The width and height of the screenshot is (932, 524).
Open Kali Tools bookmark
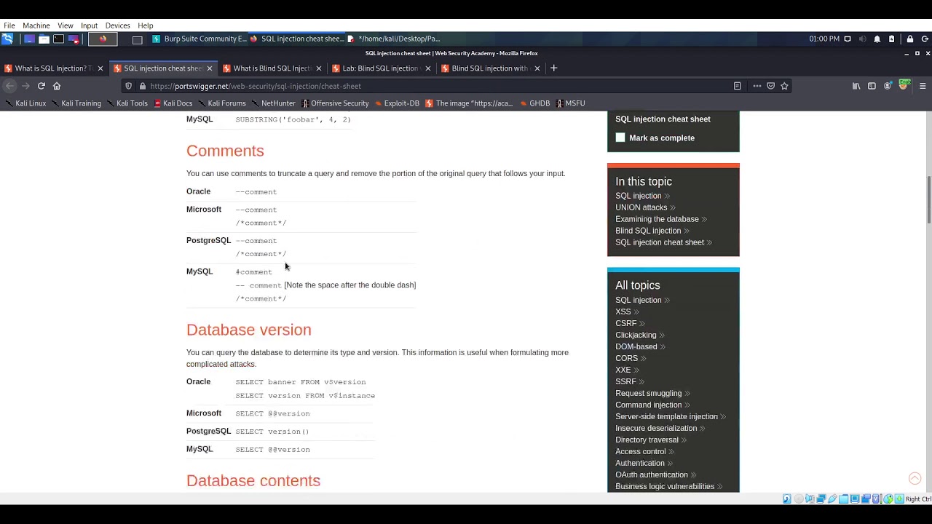(x=127, y=103)
